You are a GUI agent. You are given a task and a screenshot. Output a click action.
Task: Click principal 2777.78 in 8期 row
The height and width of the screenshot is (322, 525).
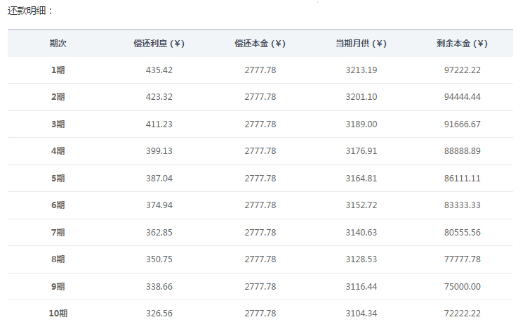point(260,259)
